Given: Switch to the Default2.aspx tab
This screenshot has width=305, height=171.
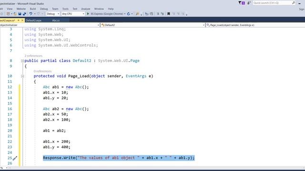Looking at the screenshot, I should 33,20.
